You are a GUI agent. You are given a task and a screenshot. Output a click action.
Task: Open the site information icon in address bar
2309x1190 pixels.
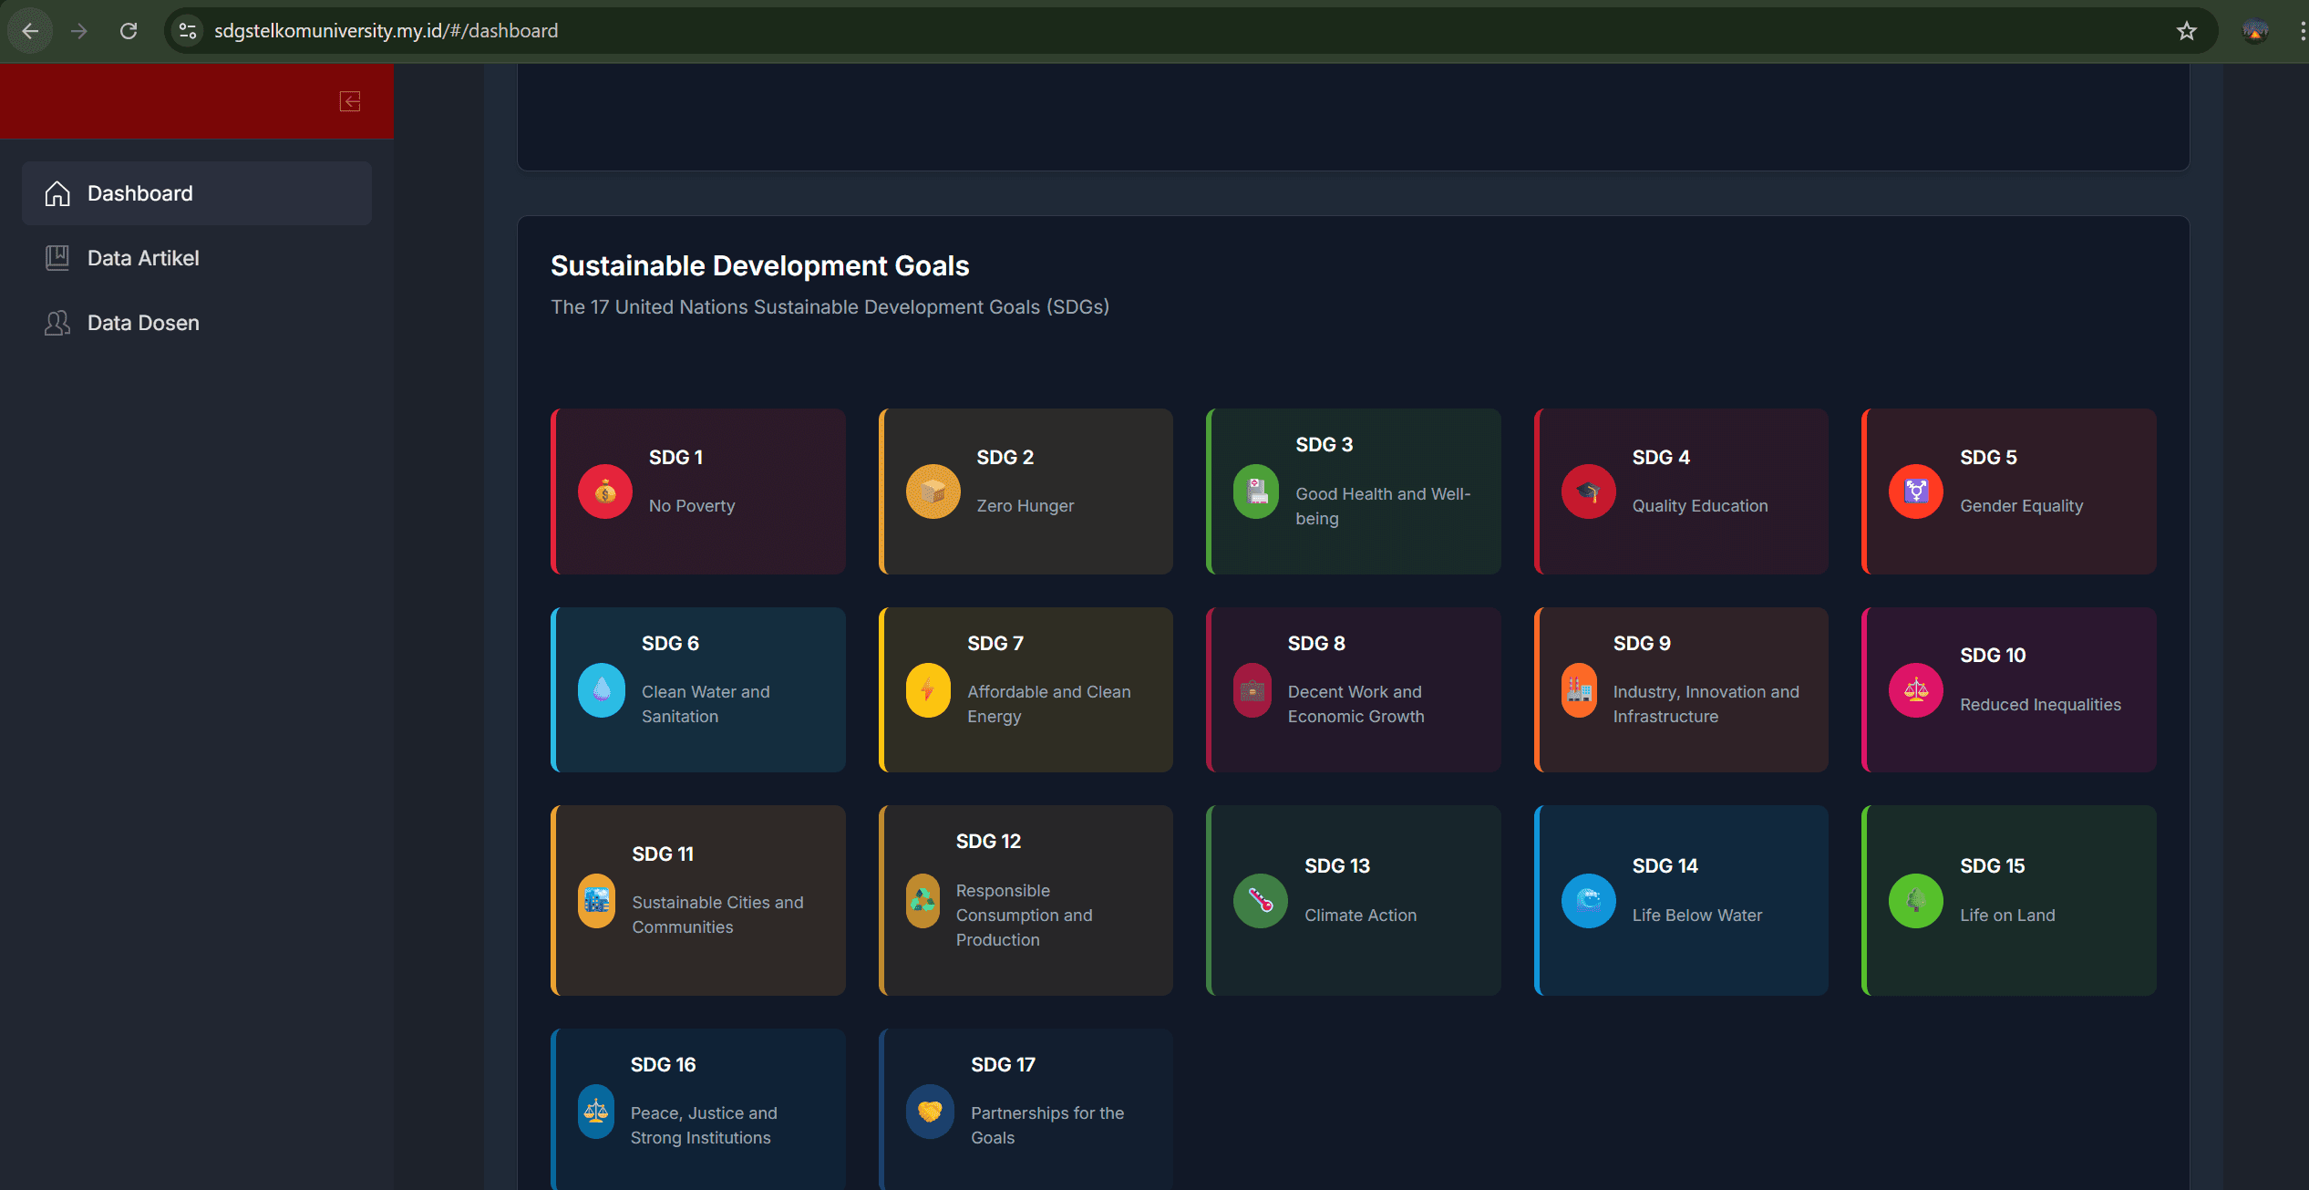(x=188, y=31)
